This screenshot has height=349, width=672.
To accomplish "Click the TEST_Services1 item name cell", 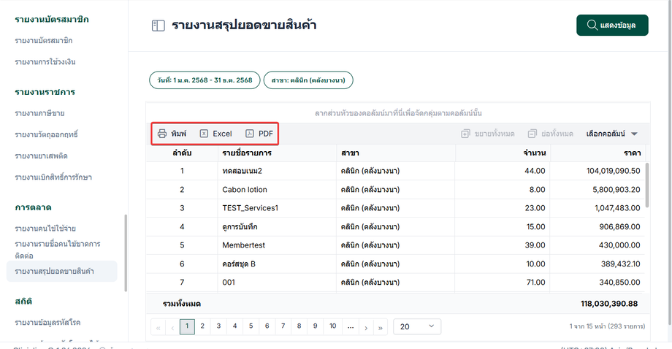I will coord(278,208).
